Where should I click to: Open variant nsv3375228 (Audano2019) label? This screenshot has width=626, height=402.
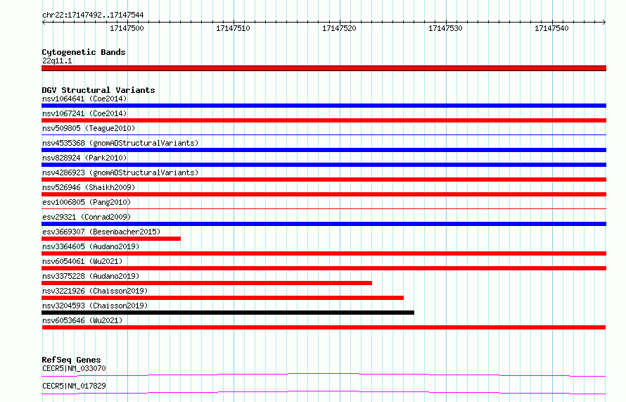(x=91, y=276)
